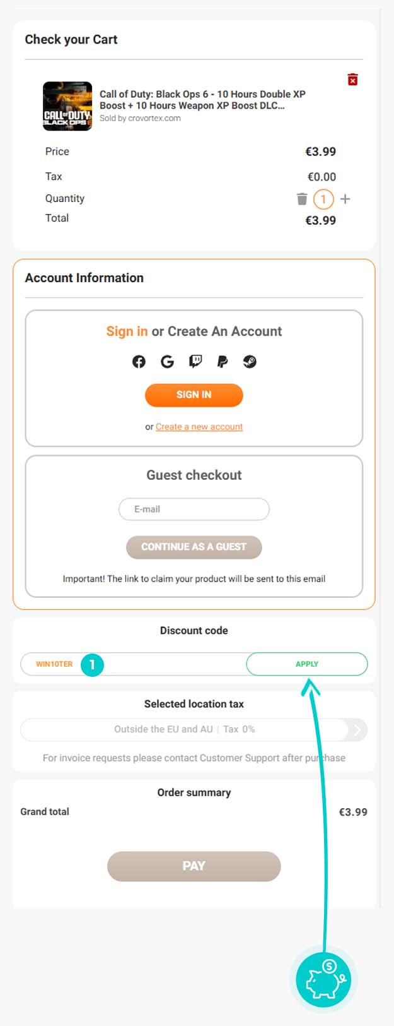Screen dimensions: 394x1026
Task: Click the PAY button
Action: 194,866
